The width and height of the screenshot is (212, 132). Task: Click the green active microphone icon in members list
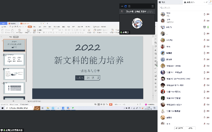(x=208, y=27)
